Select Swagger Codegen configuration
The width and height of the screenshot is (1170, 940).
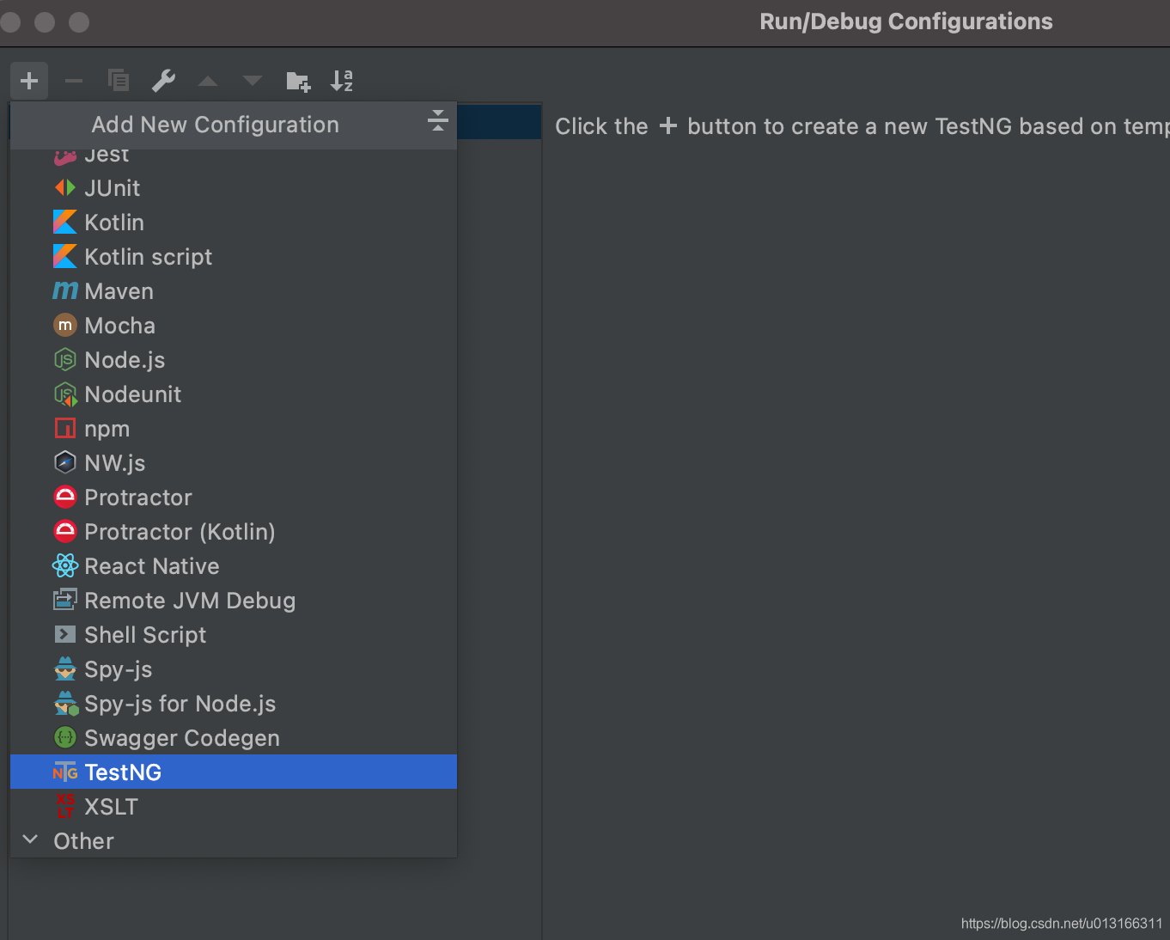[x=234, y=737]
